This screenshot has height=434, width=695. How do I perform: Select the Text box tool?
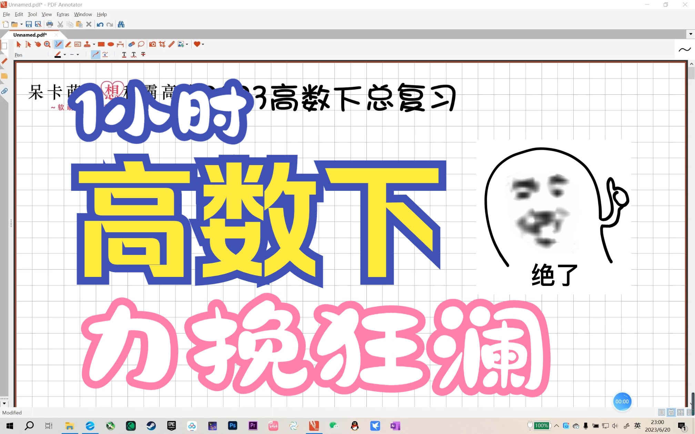pyautogui.click(x=78, y=44)
